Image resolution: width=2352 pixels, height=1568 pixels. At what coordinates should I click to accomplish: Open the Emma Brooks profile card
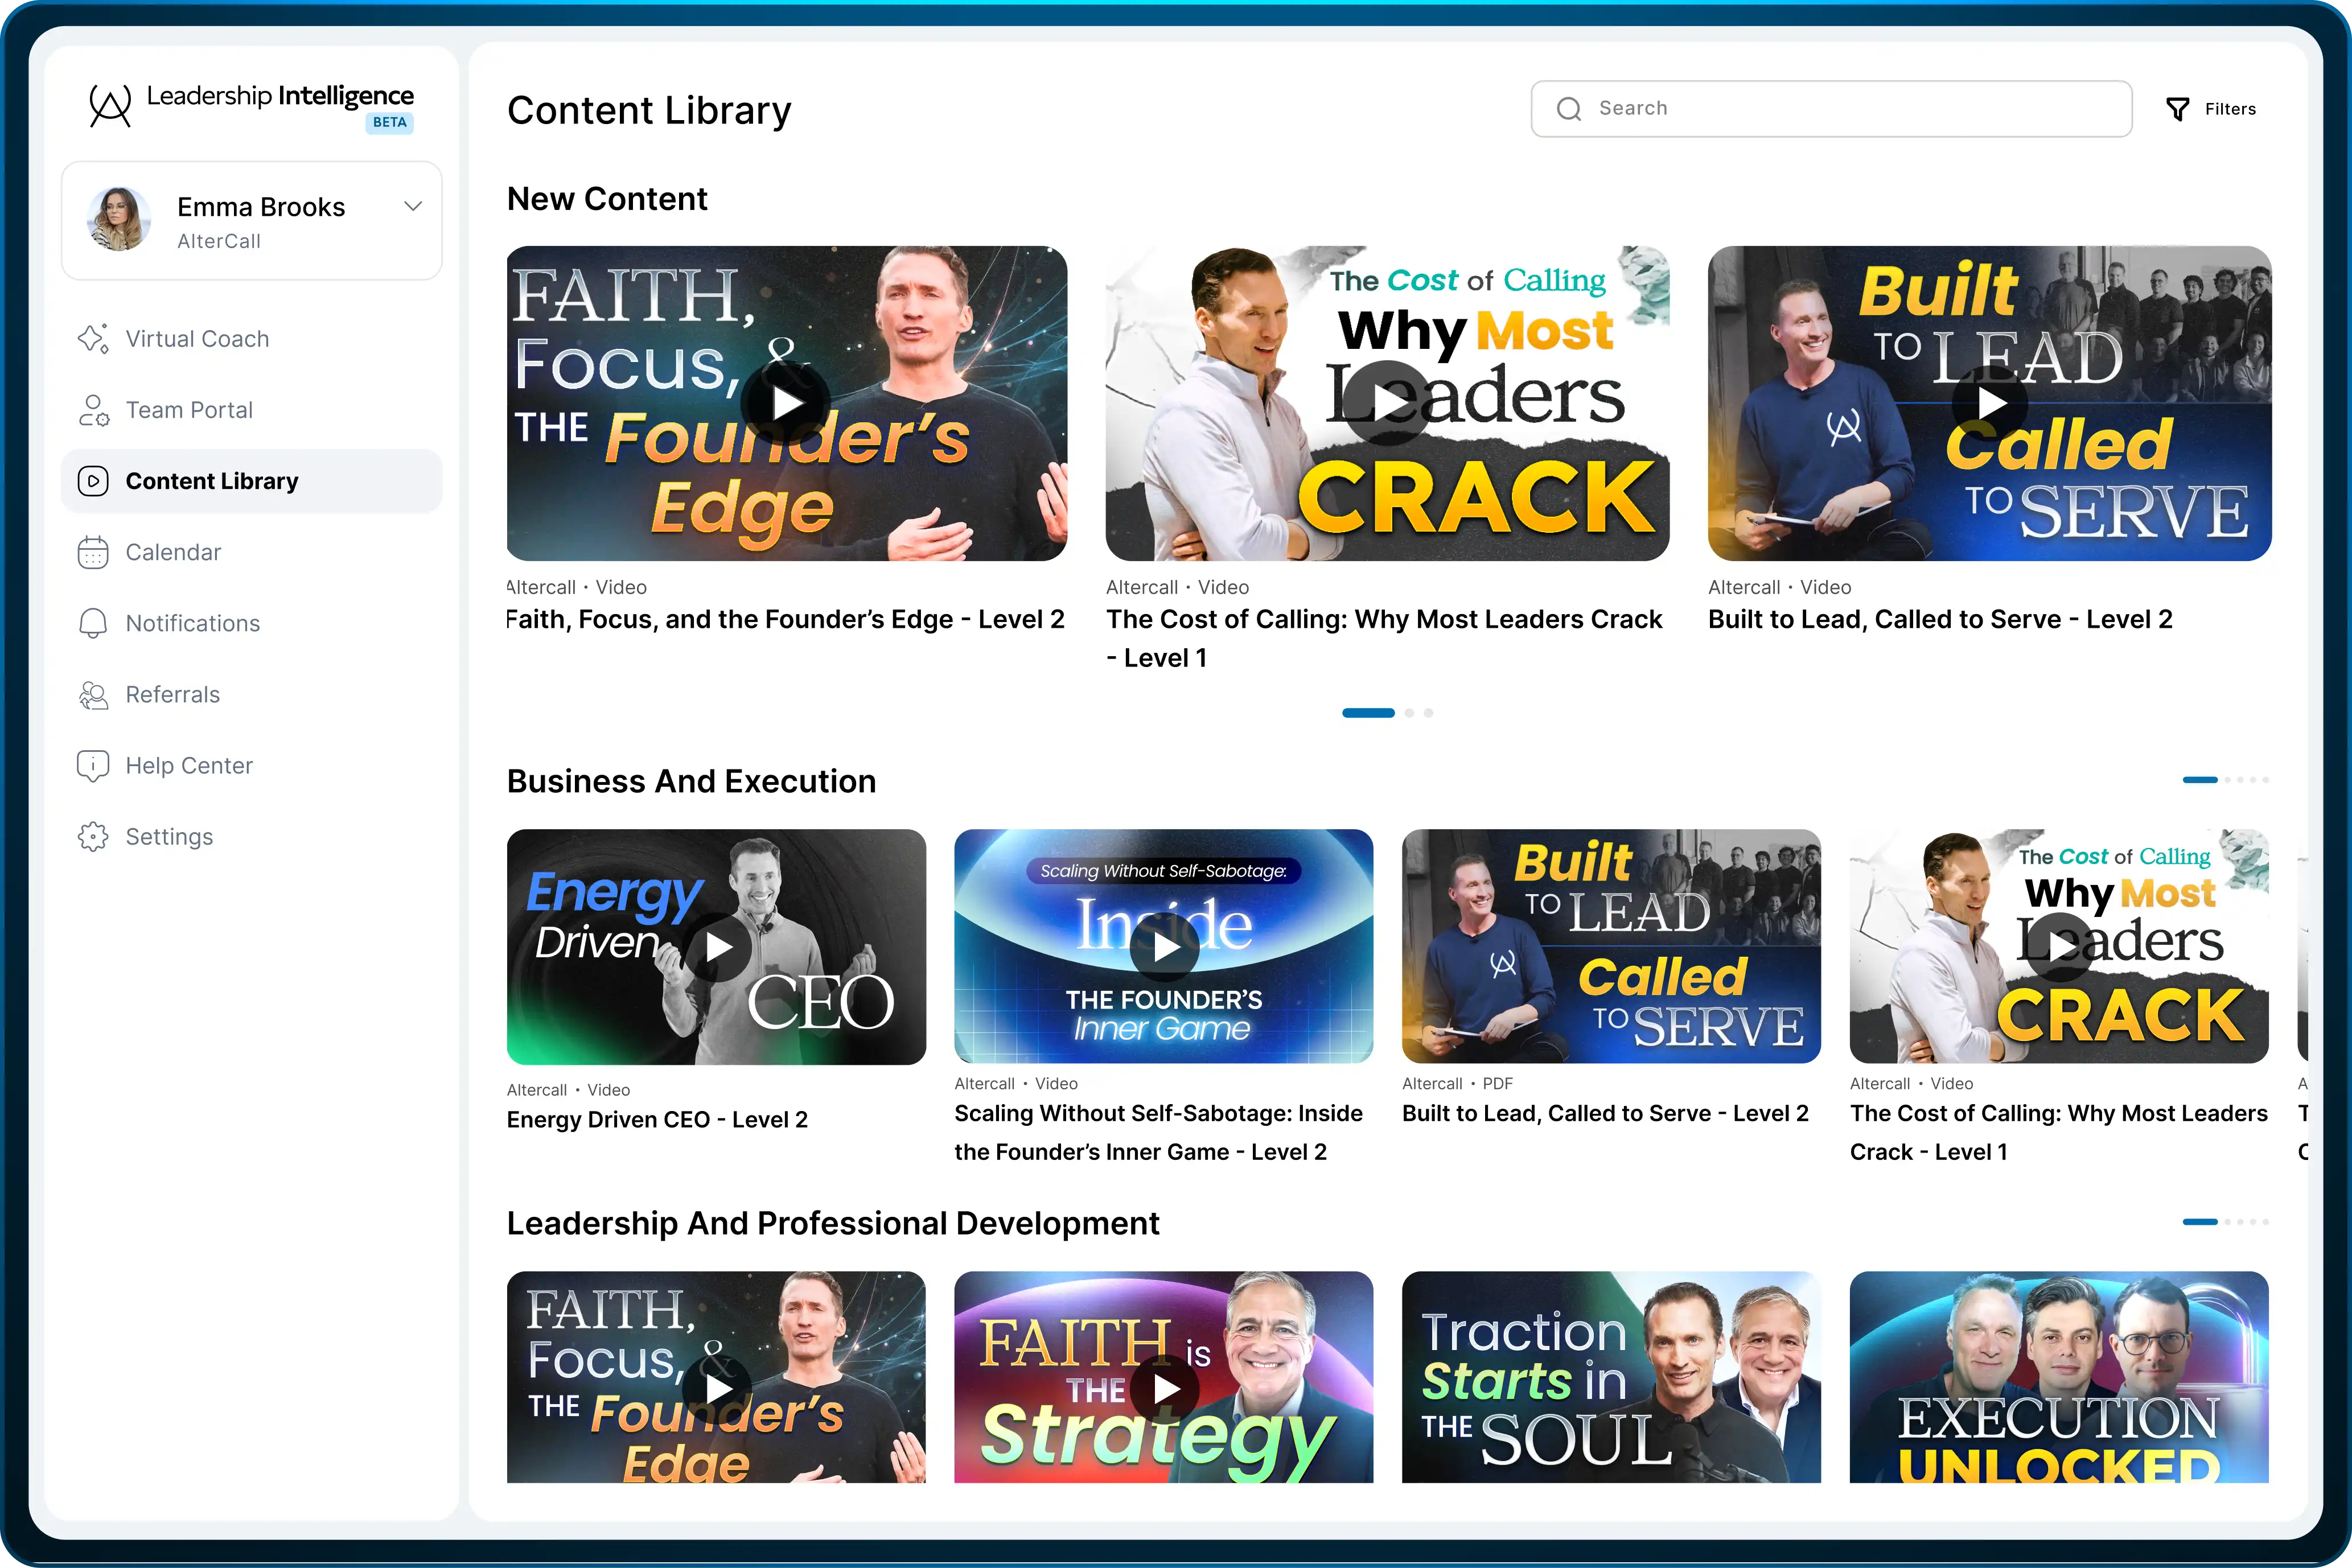pos(251,221)
